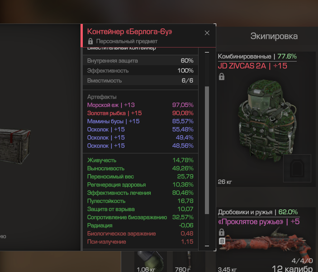Close the Берлога-6у container tooltip

click(207, 33)
